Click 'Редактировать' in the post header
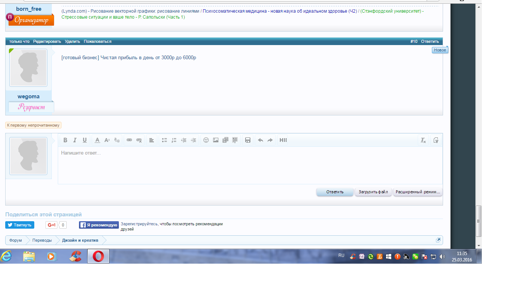 point(47,41)
